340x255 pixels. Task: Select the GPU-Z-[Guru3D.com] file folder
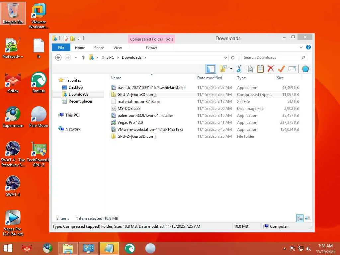(x=205, y=136)
